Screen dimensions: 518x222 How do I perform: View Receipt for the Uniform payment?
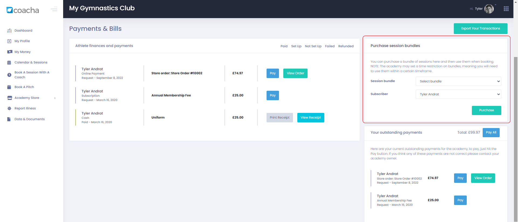click(311, 118)
